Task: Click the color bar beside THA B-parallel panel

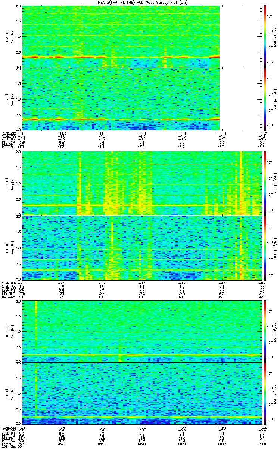Action: click(265, 99)
